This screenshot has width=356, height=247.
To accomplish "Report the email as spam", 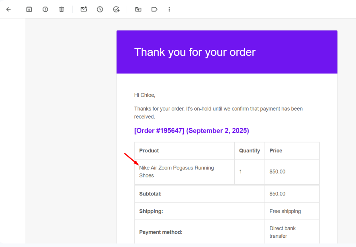I will click(45, 9).
